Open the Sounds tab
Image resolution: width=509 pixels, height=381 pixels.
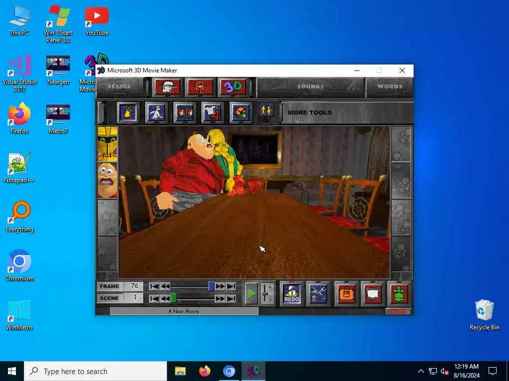point(311,86)
